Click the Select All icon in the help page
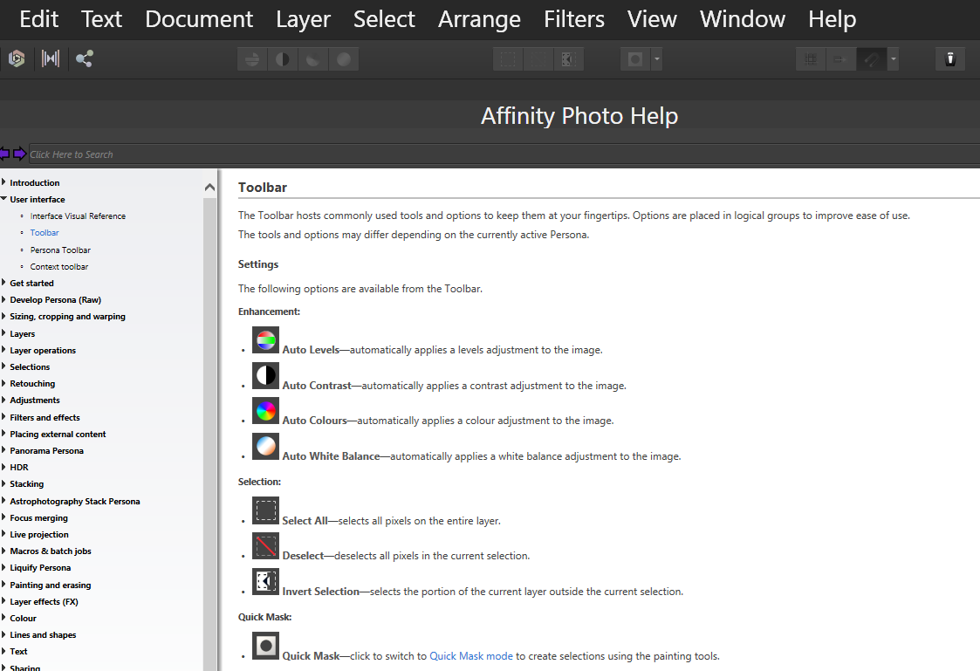 265,510
